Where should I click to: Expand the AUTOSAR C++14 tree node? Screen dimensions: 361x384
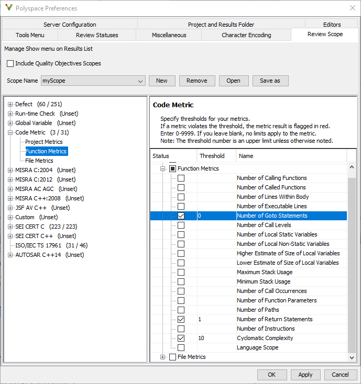pyautogui.click(x=10, y=255)
